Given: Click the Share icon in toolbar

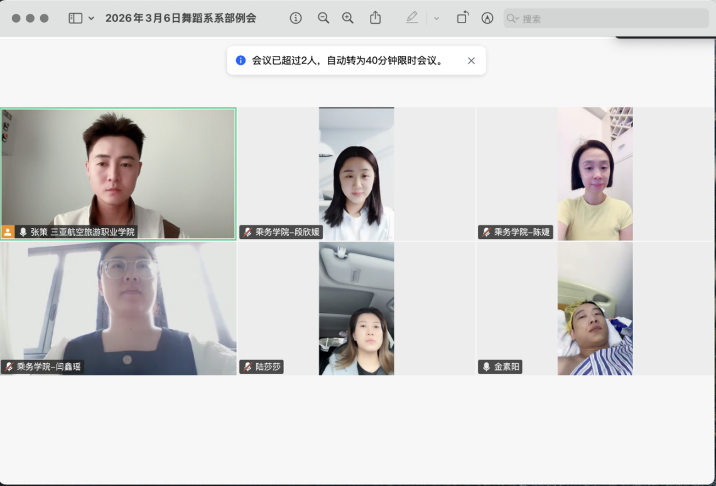Looking at the screenshot, I should pyautogui.click(x=375, y=18).
